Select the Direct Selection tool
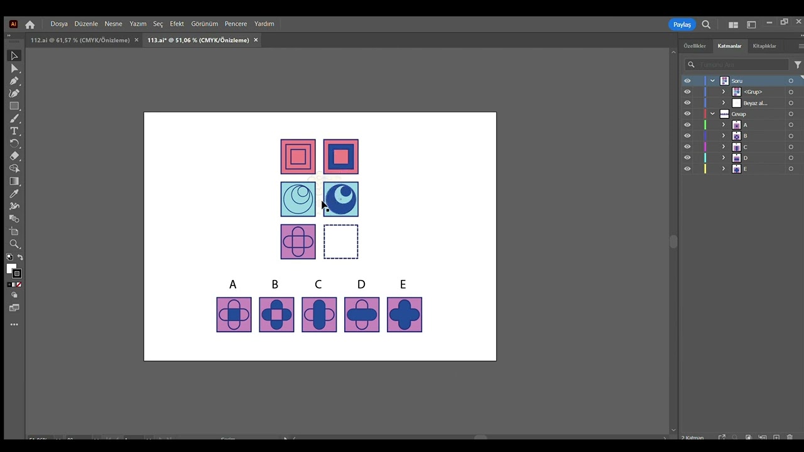 [14, 68]
